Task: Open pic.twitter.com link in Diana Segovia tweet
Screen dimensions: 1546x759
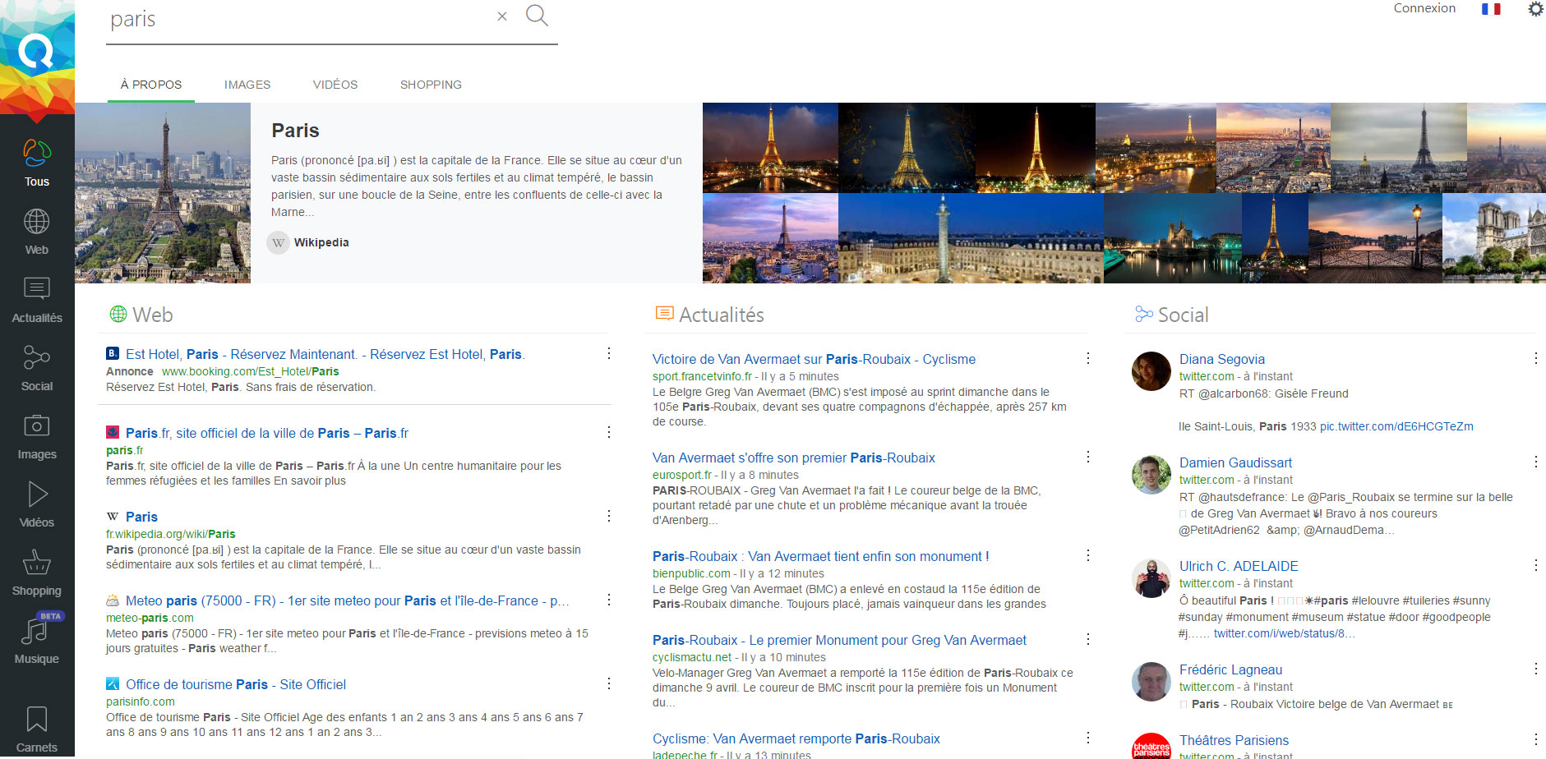Action: (1396, 426)
